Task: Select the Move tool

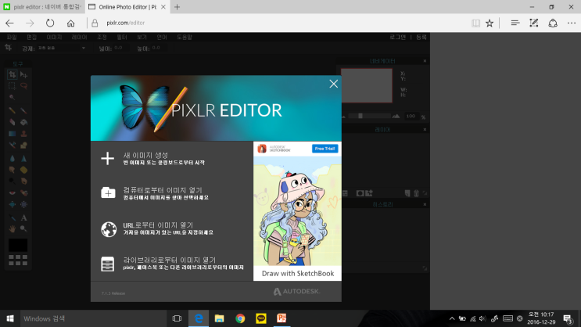Action: [x=23, y=74]
